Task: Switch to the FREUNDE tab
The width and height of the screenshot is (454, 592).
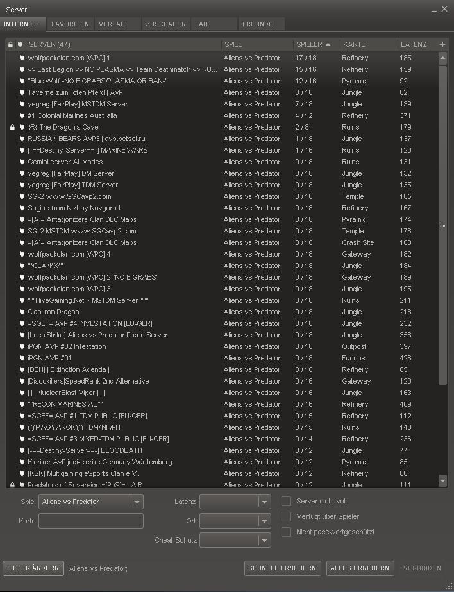Action: 261,24
